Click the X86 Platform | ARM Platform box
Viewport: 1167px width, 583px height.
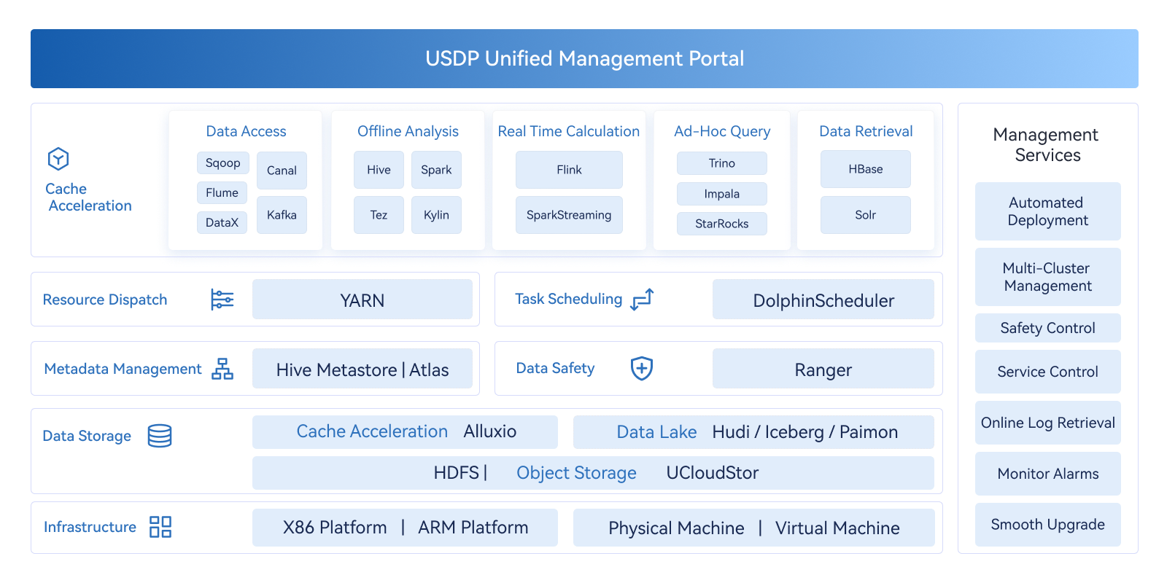(x=405, y=528)
